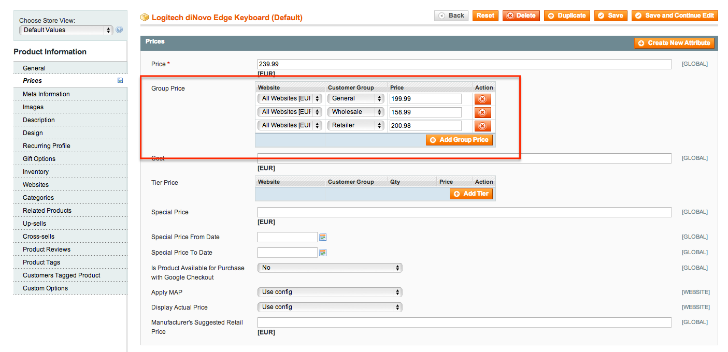Open the Websites tab

point(70,184)
